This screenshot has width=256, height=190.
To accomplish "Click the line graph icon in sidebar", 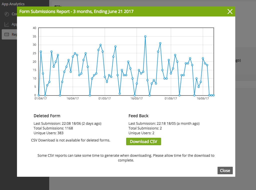I will (x=7, y=24).
